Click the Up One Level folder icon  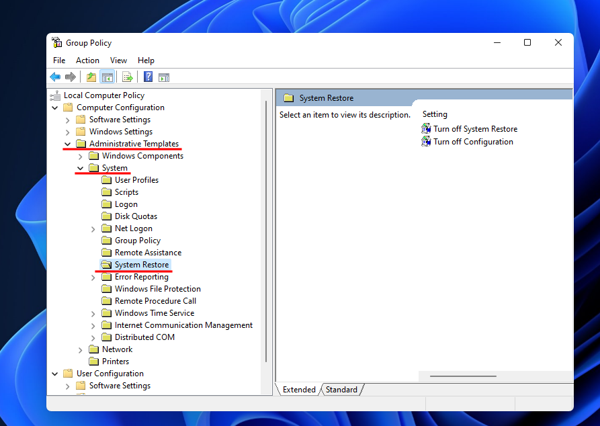point(91,77)
